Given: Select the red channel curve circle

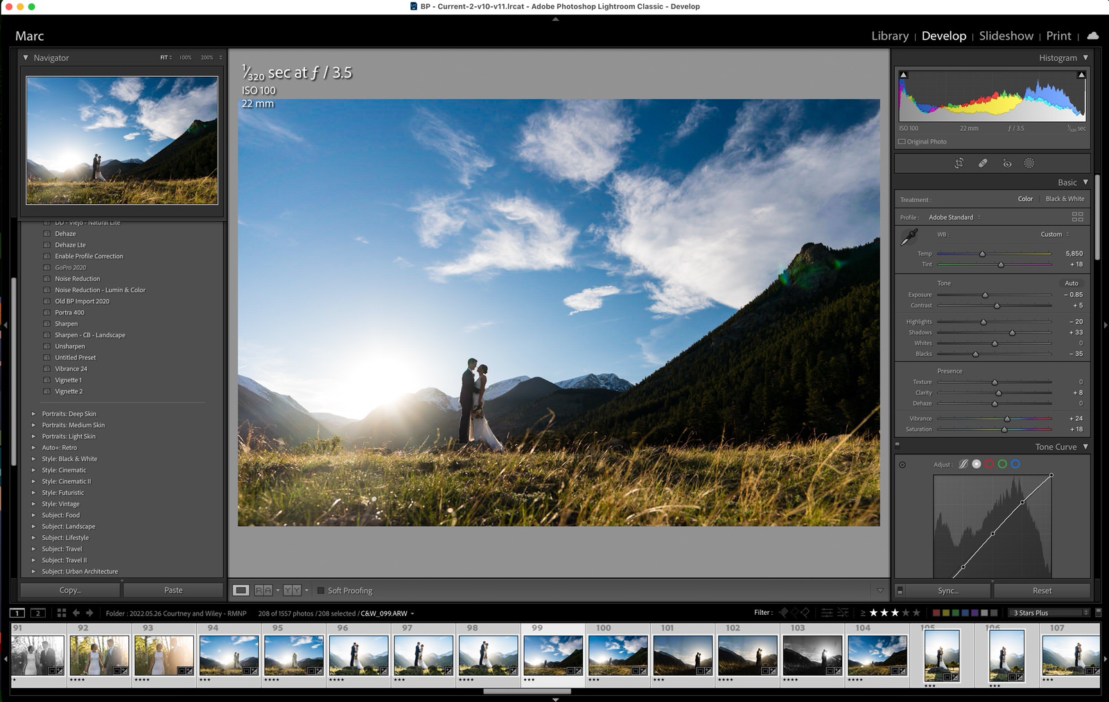Looking at the screenshot, I should click(990, 464).
